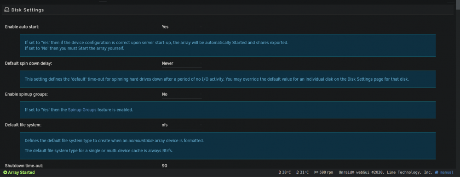
Task: Toggle help for Default spin down delay label
Action: click(x=29, y=63)
